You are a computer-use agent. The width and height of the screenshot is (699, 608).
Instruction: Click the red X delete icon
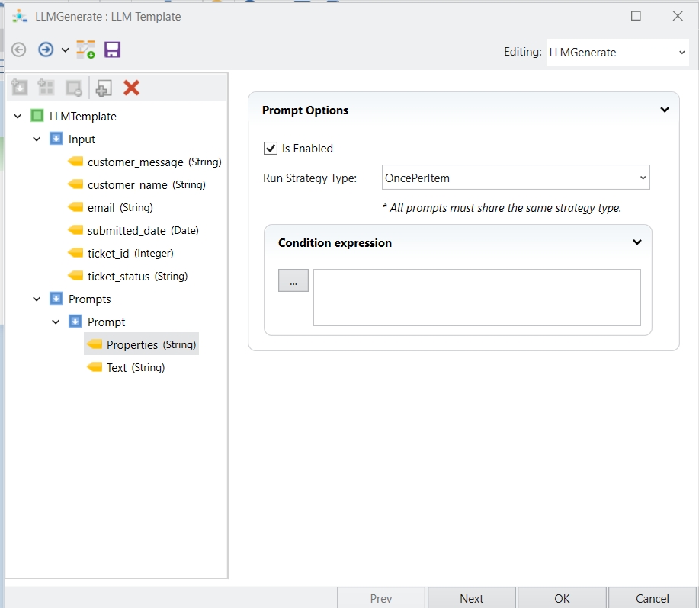131,88
